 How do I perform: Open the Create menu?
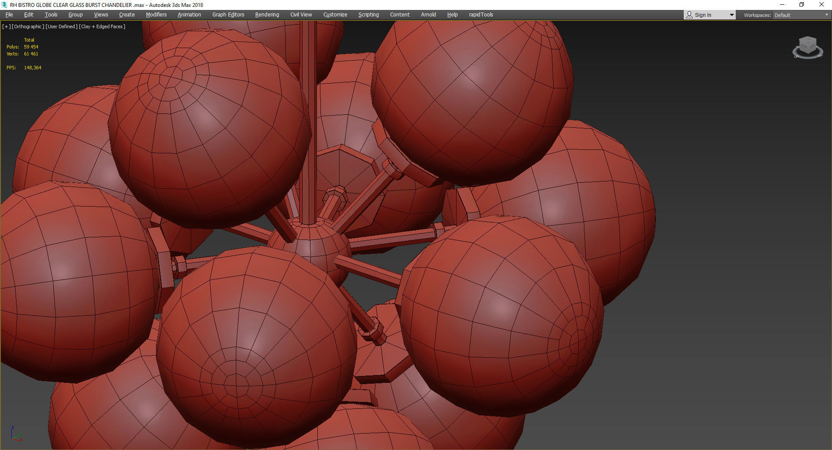[127, 15]
